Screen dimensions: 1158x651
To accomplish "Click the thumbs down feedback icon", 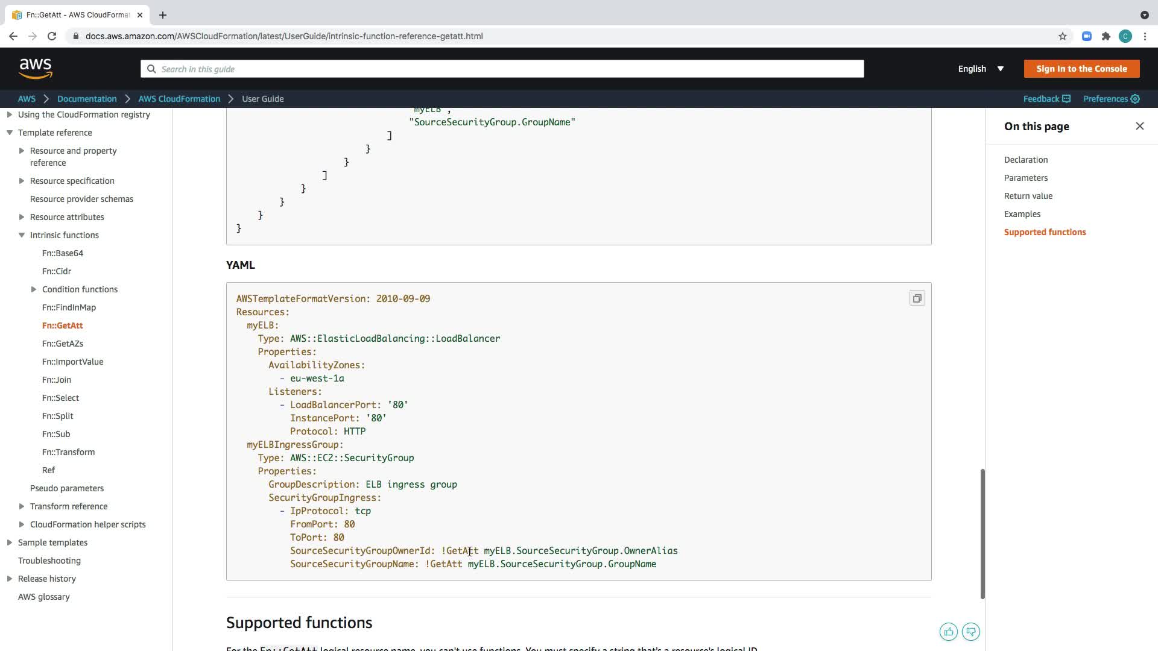I will coord(970,632).
